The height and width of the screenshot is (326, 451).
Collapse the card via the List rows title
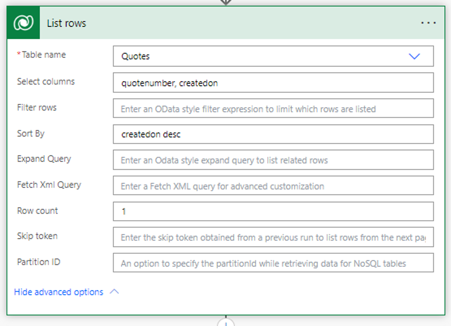(x=67, y=23)
